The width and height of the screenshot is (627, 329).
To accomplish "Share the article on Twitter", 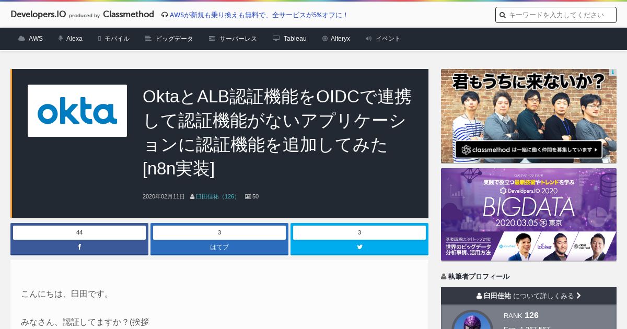I will point(359,247).
